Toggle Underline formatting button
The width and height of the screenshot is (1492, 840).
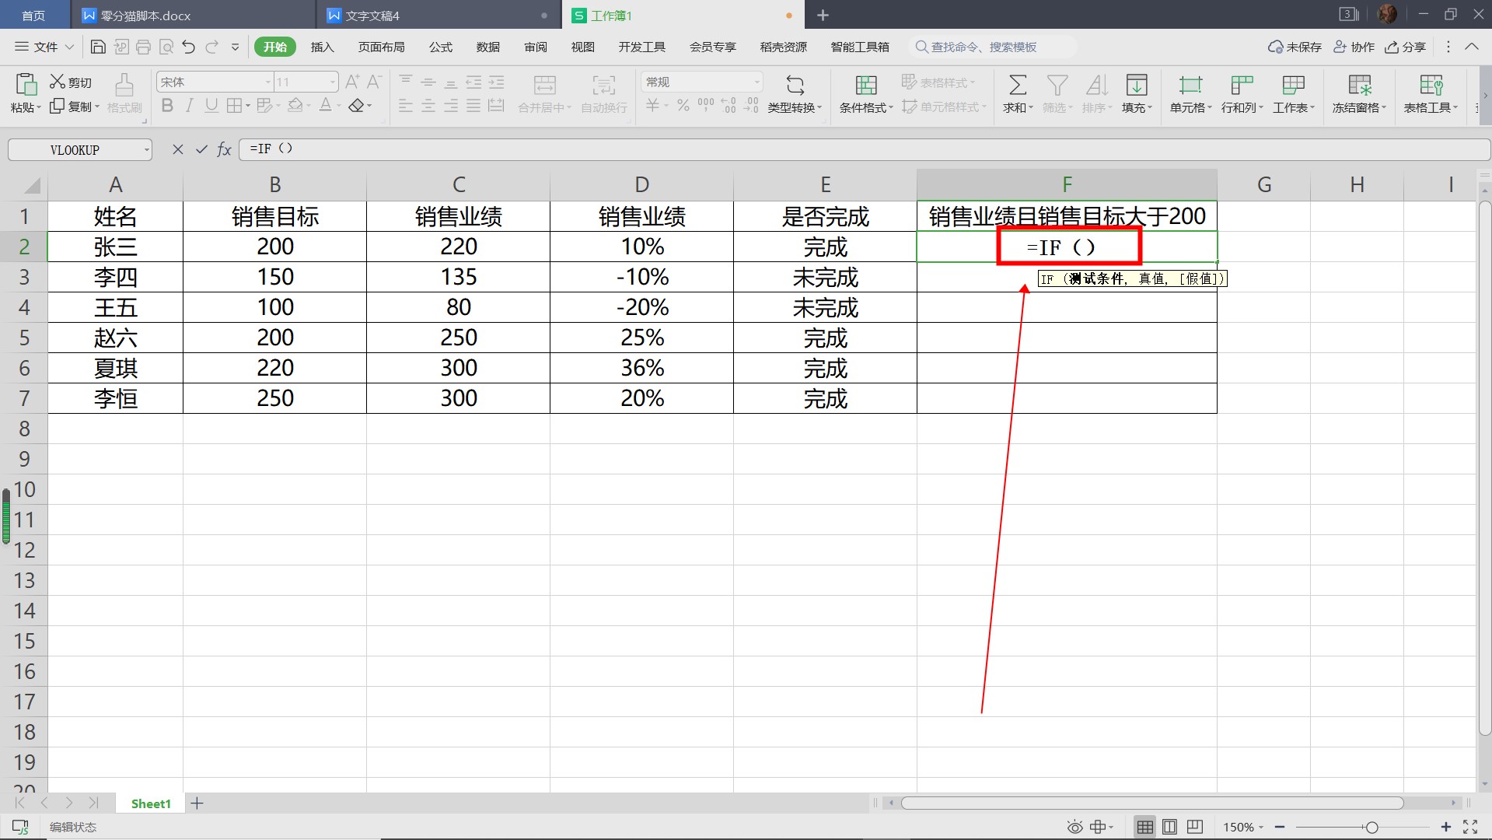211,106
